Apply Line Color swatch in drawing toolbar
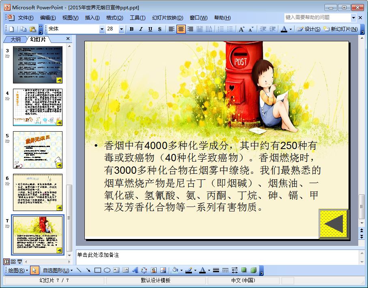This screenshot has width=368, height=288. tap(189, 271)
